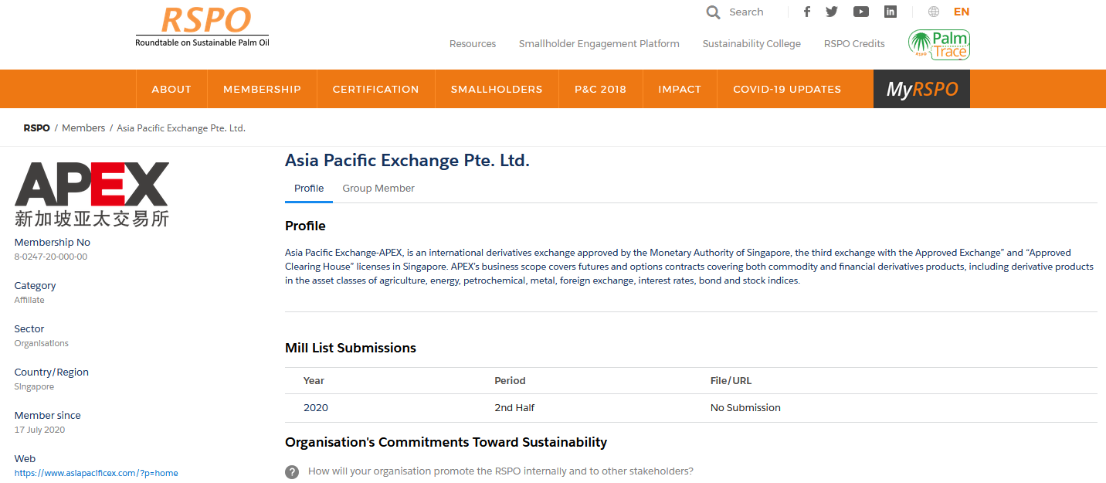Click the Organisations sector value
This screenshot has width=1106, height=483.
(41, 343)
